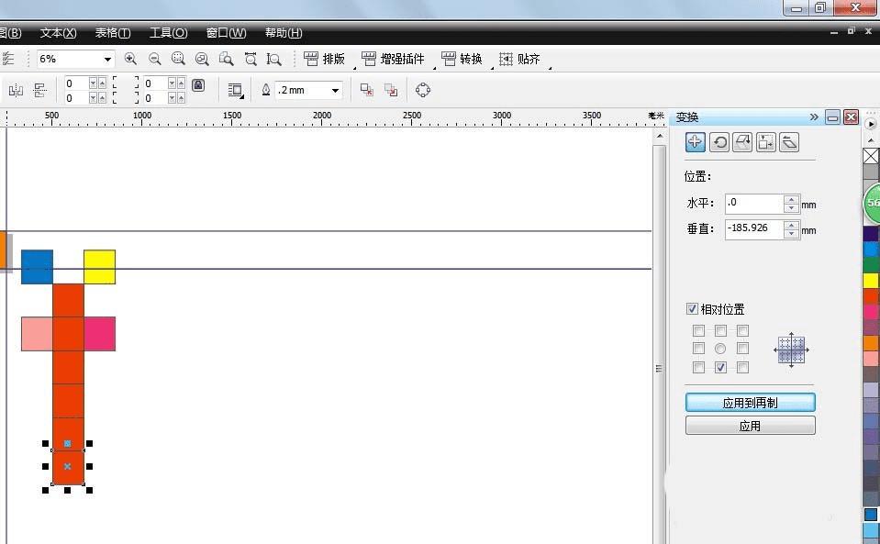Check the middle-right anchor point checkbox
Screen dimensions: 880x544
(742, 349)
